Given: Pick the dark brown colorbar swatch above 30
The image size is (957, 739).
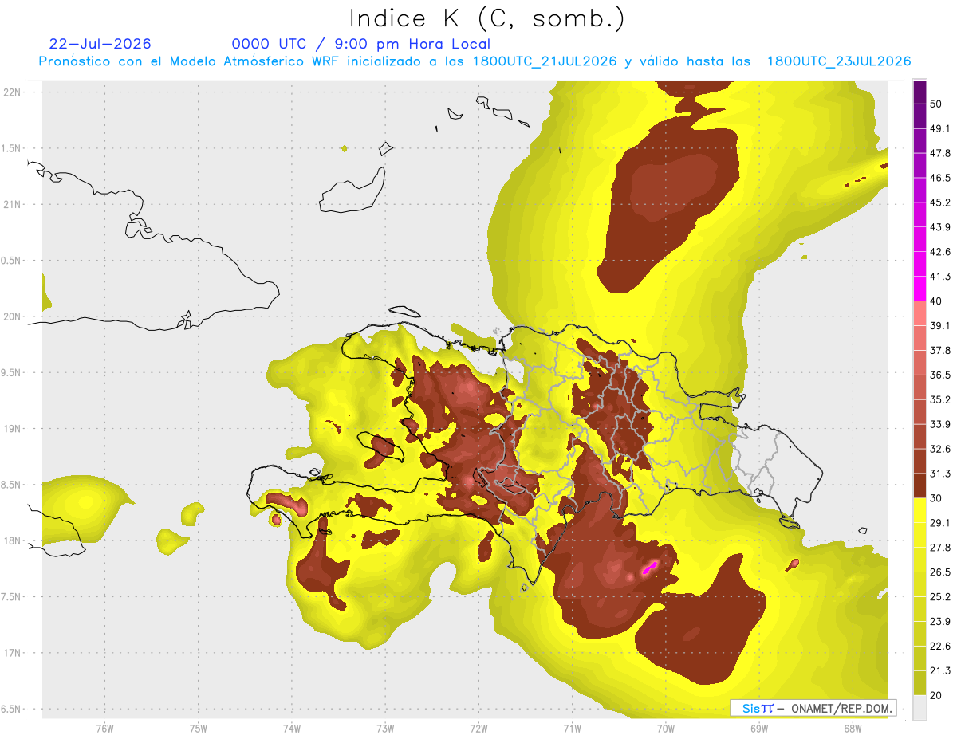Looking at the screenshot, I should [920, 485].
